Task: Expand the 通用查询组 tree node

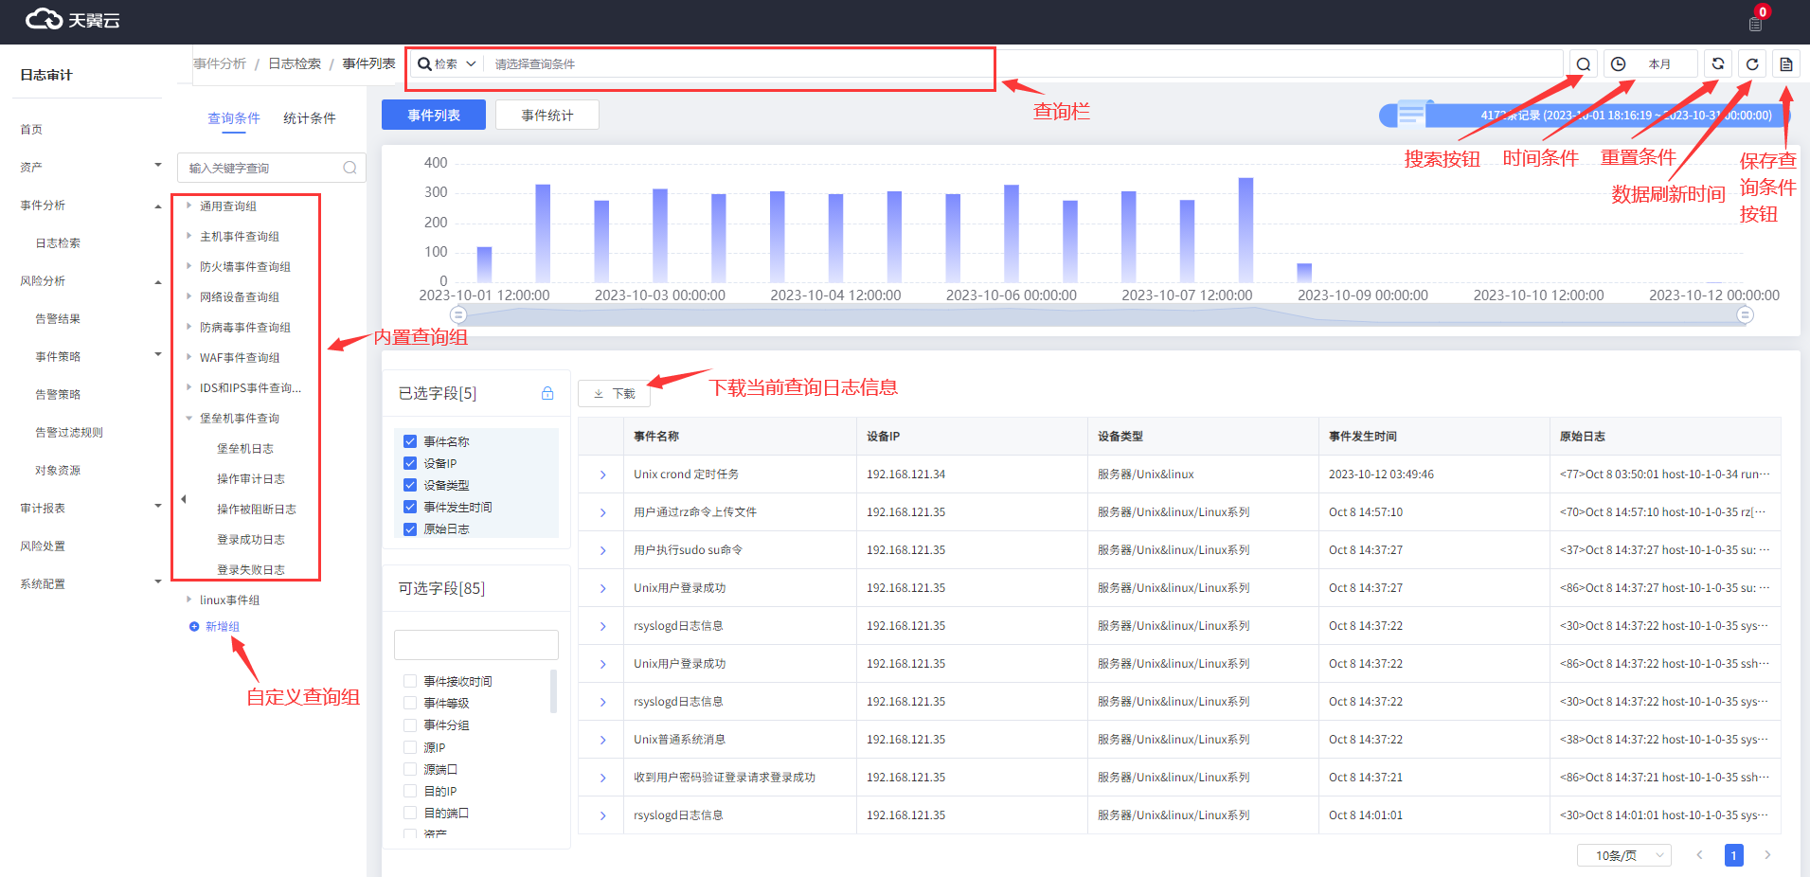Action: [x=189, y=206]
